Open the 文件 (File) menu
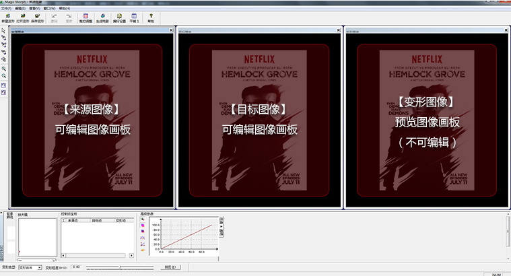The height and width of the screenshot is (276, 511). coord(6,8)
